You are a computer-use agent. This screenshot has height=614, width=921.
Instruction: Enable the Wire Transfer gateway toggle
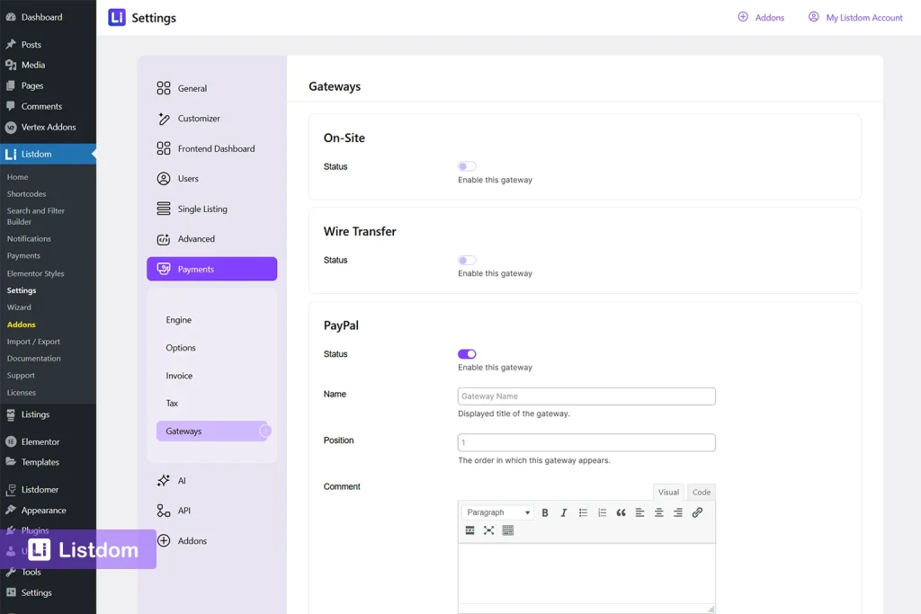tap(467, 260)
